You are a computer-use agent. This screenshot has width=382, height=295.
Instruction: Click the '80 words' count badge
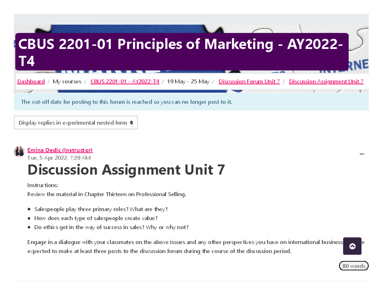point(354,266)
